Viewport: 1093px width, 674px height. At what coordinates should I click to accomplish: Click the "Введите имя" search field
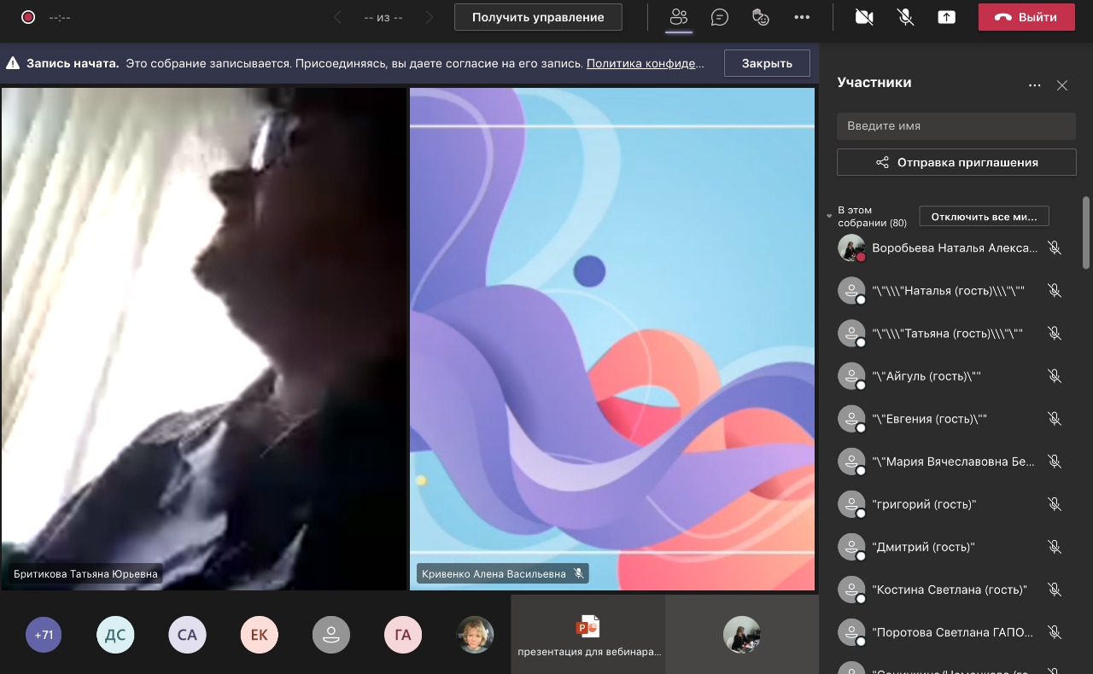pos(956,126)
